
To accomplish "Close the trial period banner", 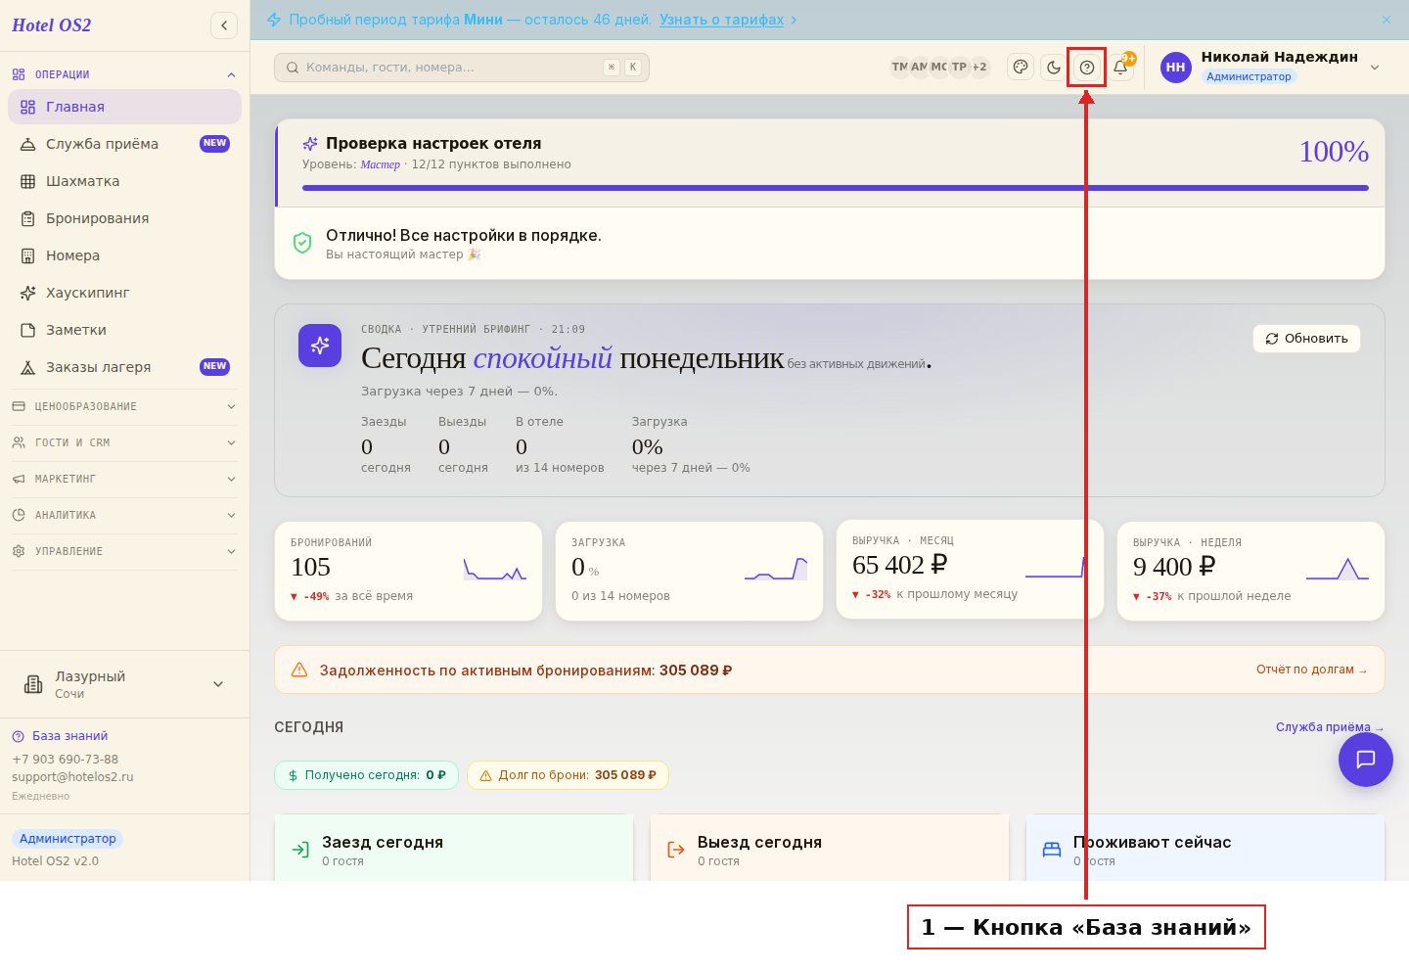I will click(1386, 20).
